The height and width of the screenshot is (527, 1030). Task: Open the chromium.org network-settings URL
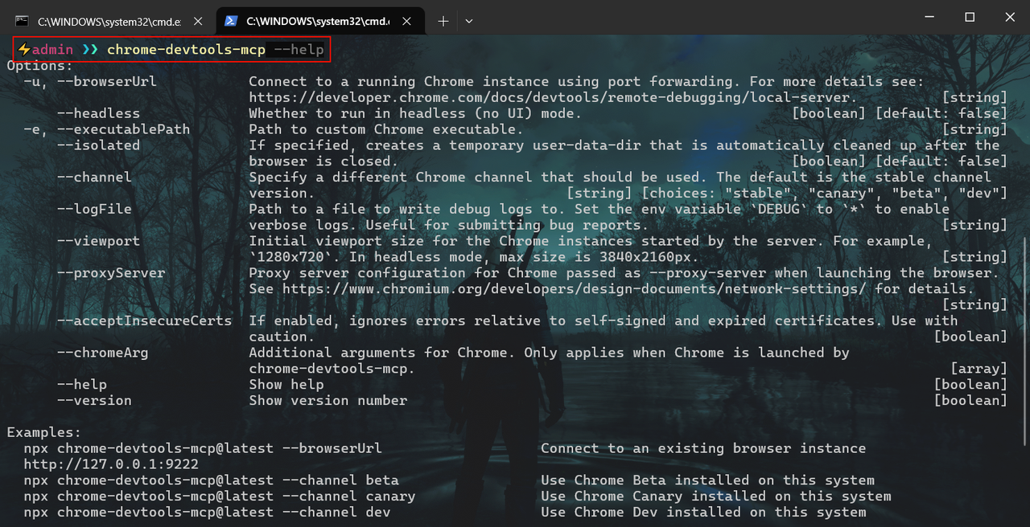pos(575,288)
